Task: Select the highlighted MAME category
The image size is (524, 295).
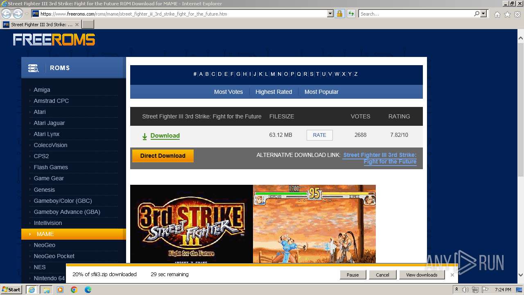Action: (74, 234)
